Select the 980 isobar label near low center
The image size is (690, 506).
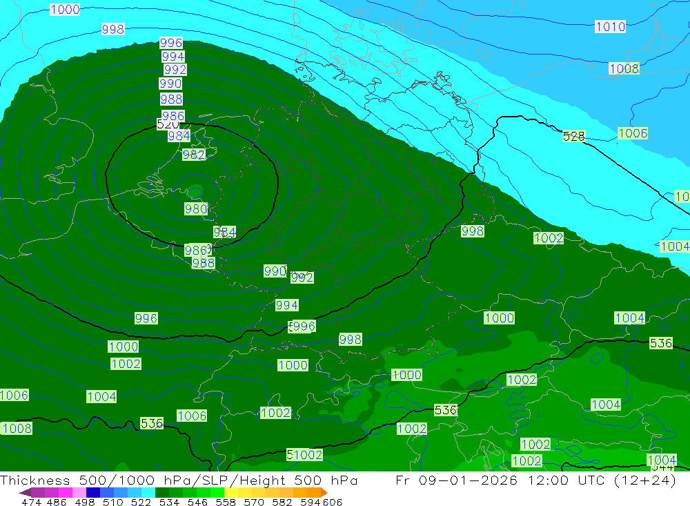tap(196, 208)
